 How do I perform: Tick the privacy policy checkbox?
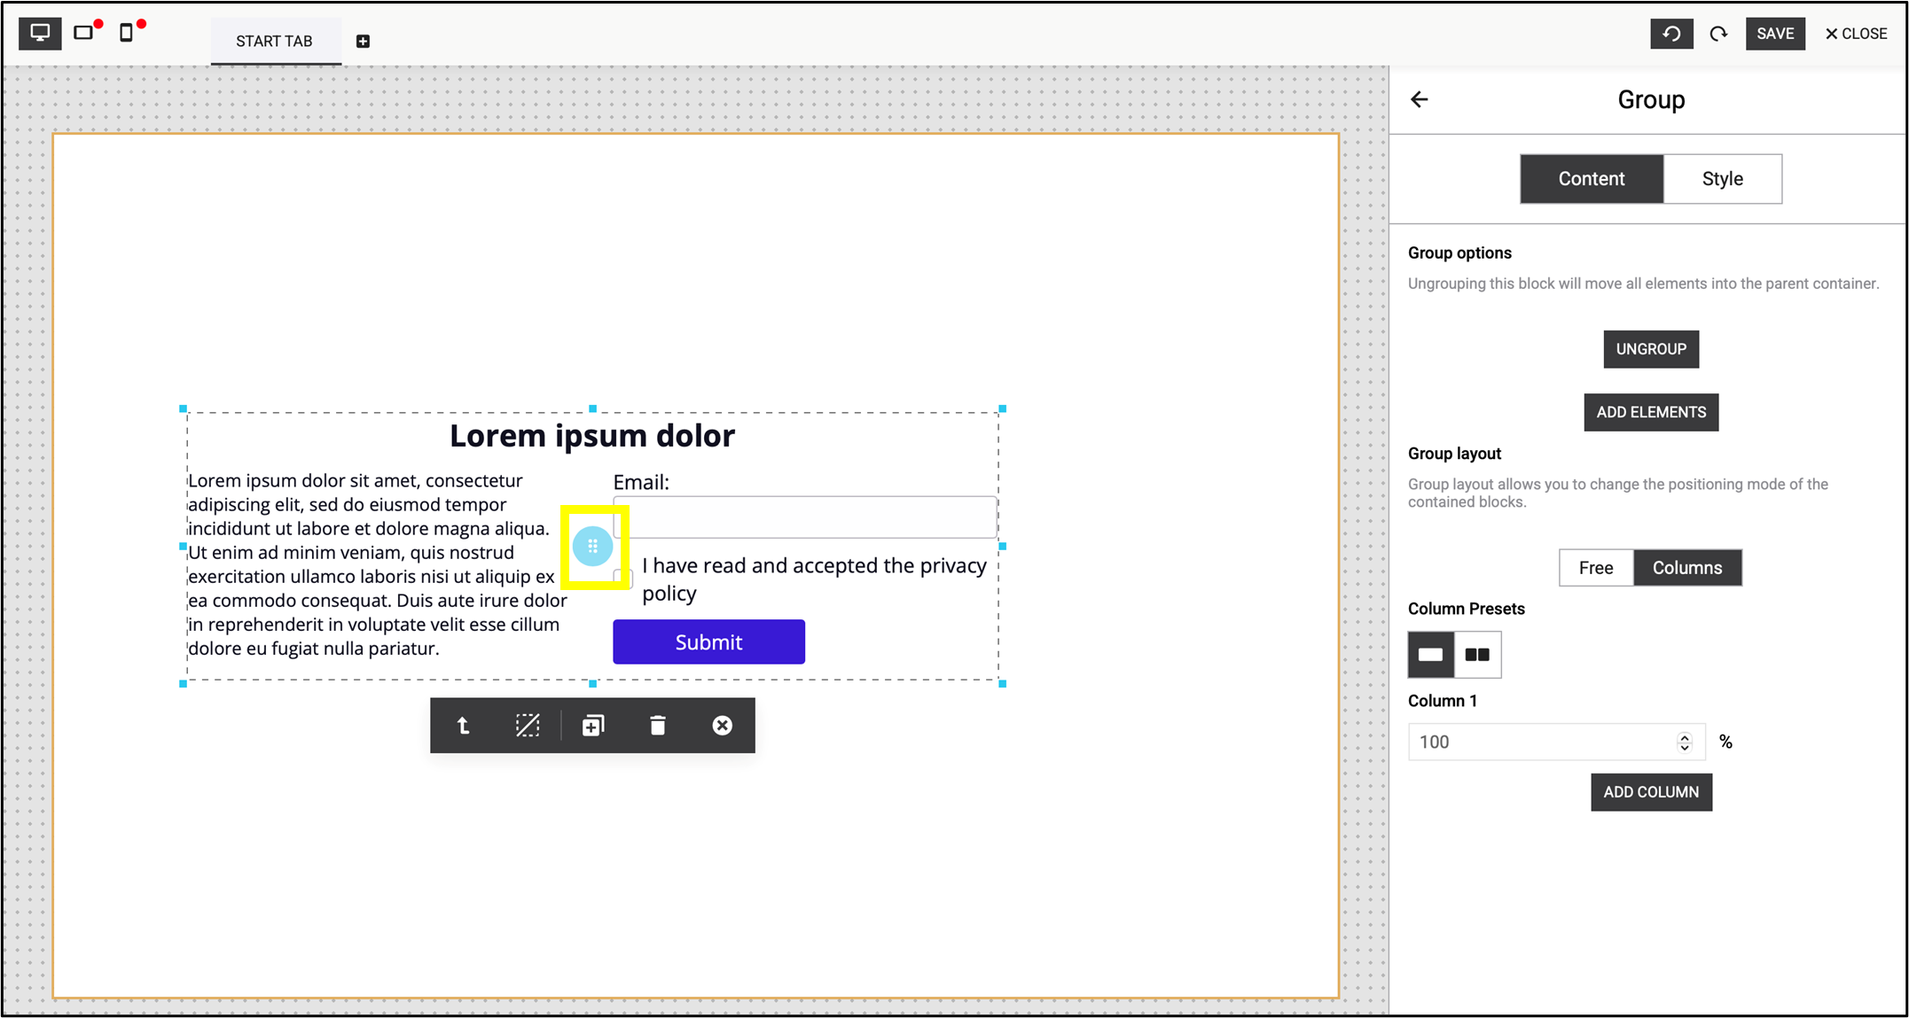623,579
